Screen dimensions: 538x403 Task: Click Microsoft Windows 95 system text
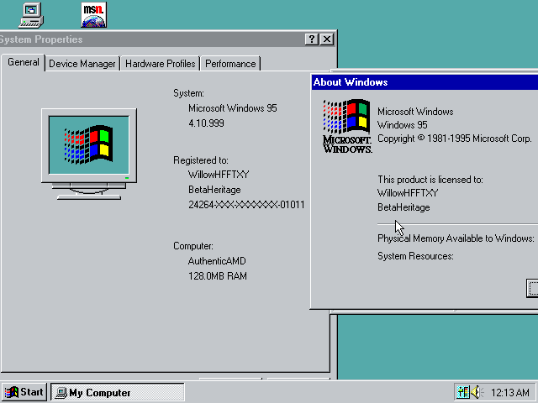pyautogui.click(x=233, y=108)
